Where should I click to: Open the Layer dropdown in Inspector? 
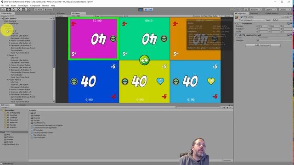pos(282,20)
